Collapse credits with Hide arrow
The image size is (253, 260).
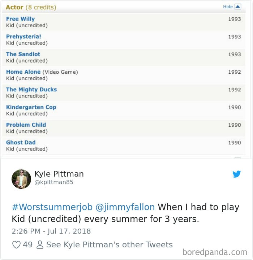tap(237, 6)
